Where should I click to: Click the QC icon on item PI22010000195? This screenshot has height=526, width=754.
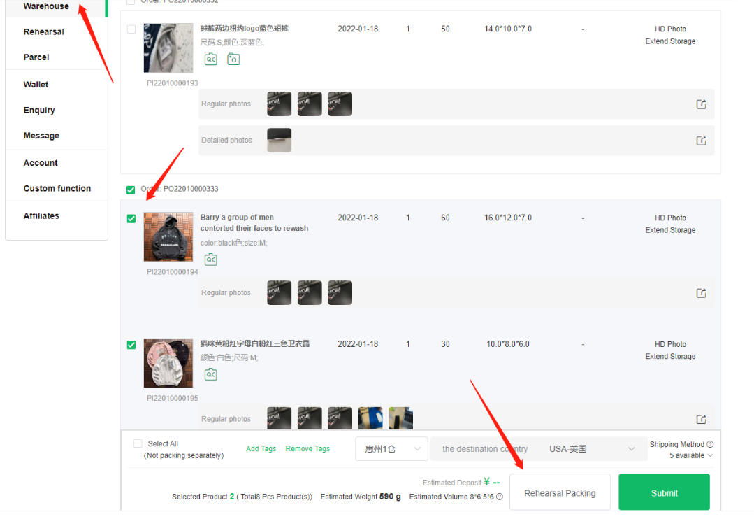point(210,374)
